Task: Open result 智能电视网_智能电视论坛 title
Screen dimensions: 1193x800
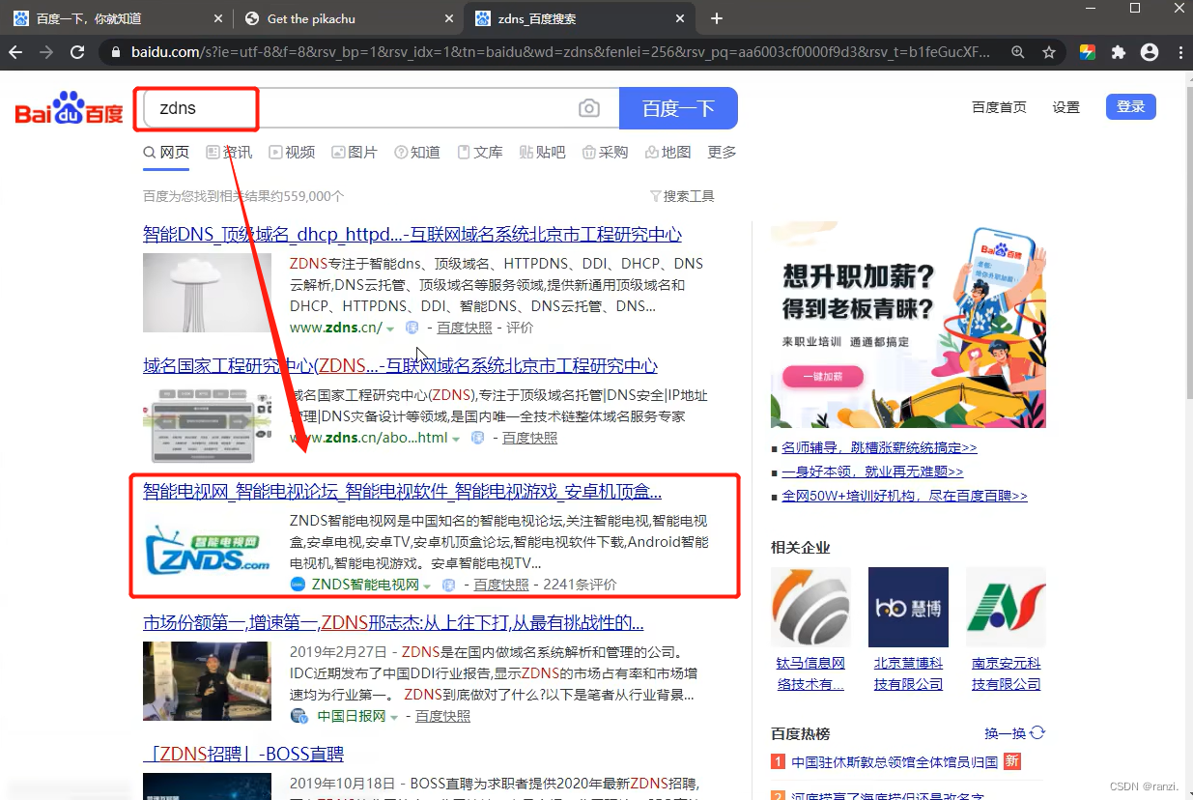Action: click(x=402, y=491)
